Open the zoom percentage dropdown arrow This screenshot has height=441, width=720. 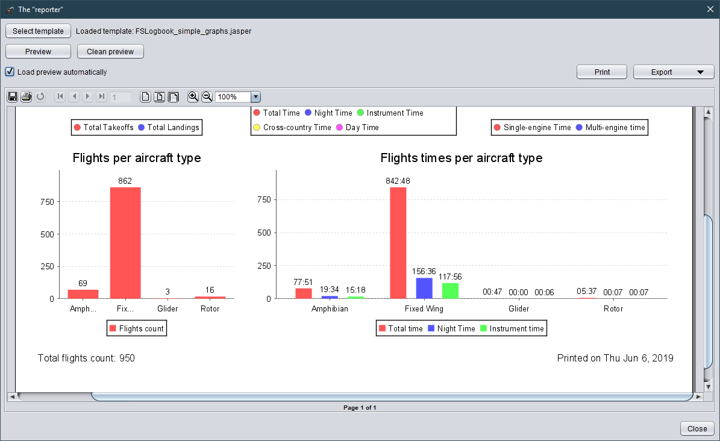tap(255, 97)
